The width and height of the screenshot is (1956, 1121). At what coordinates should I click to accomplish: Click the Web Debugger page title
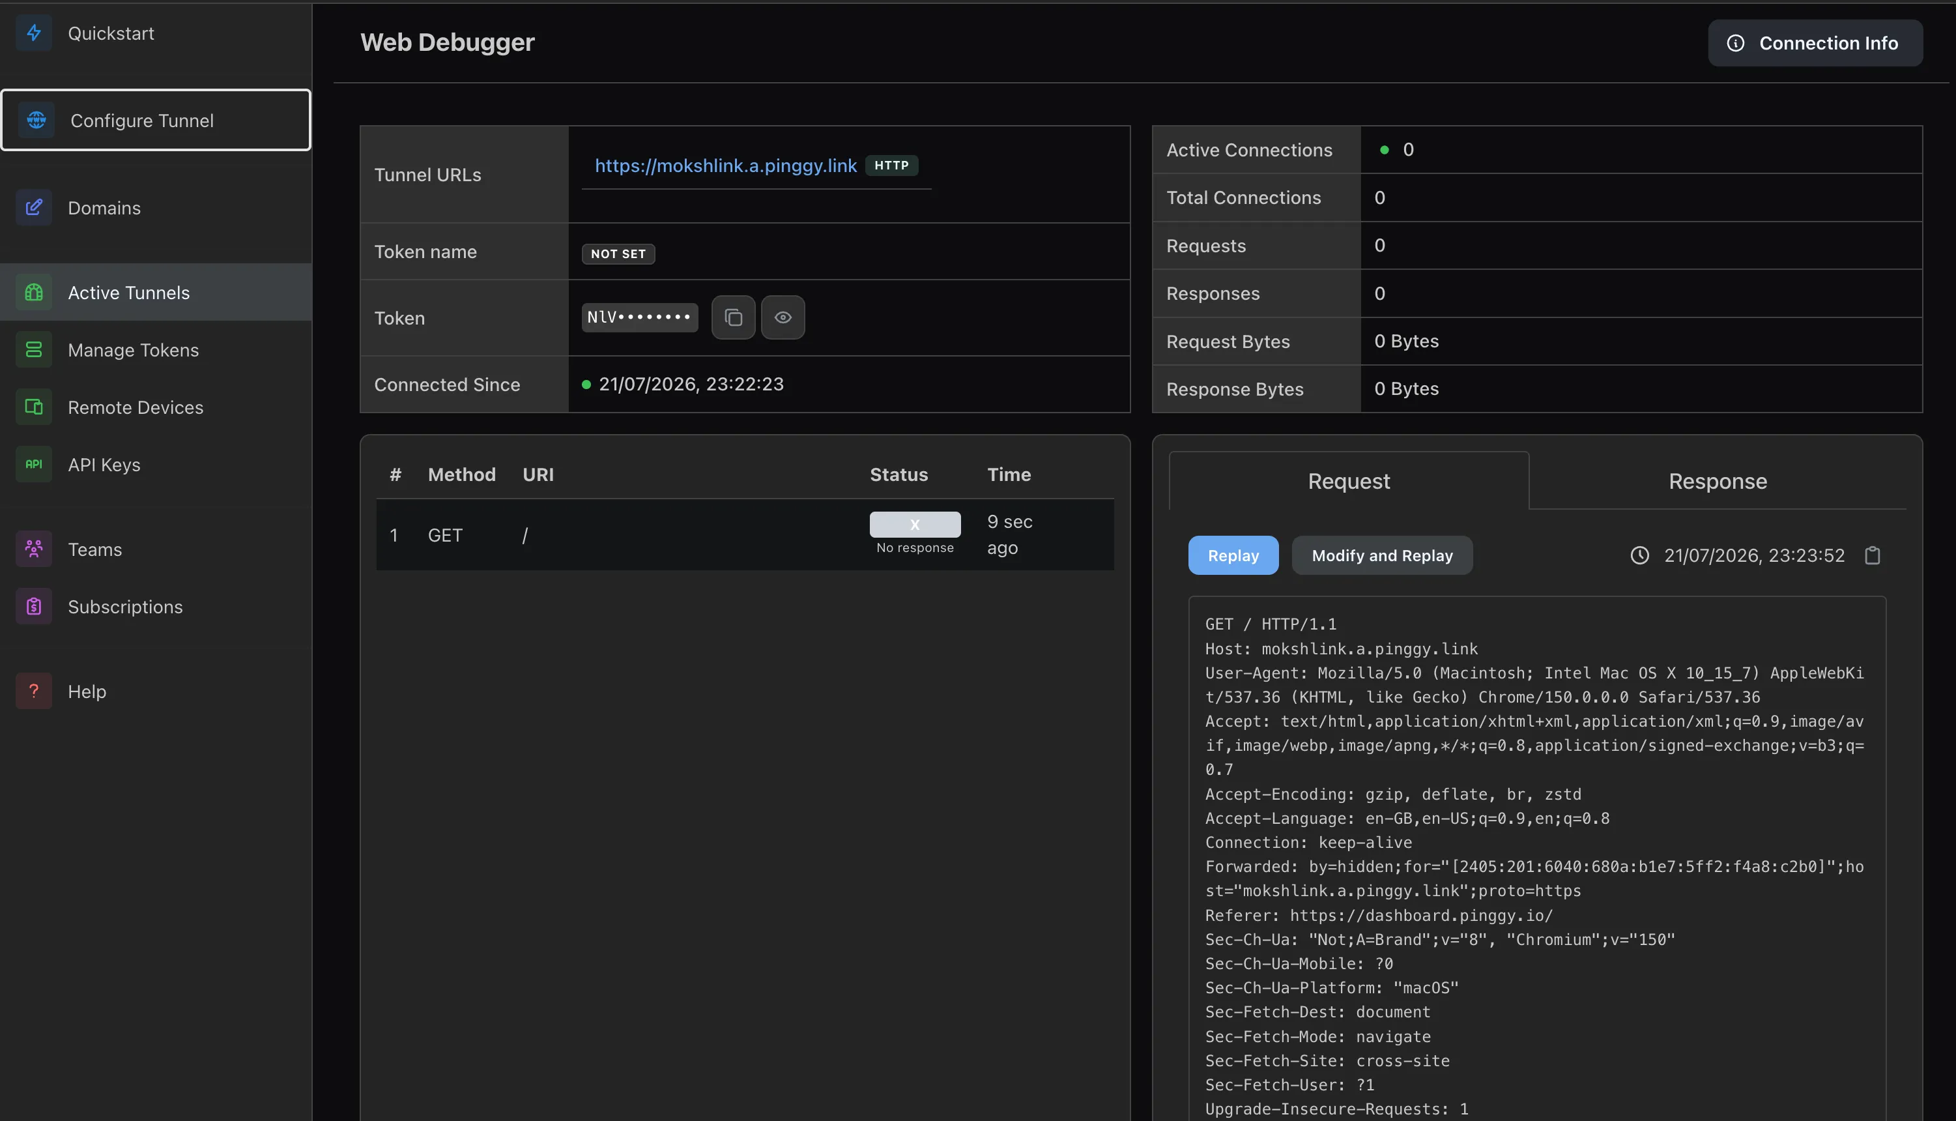(x=447, y=42)
